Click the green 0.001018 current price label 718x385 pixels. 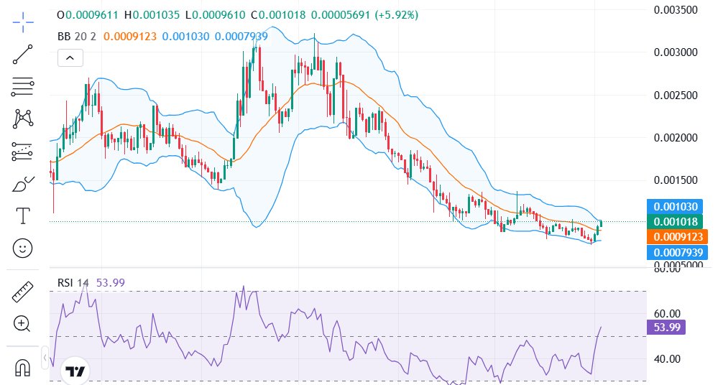pyautogui.click(x=676, y=221)
